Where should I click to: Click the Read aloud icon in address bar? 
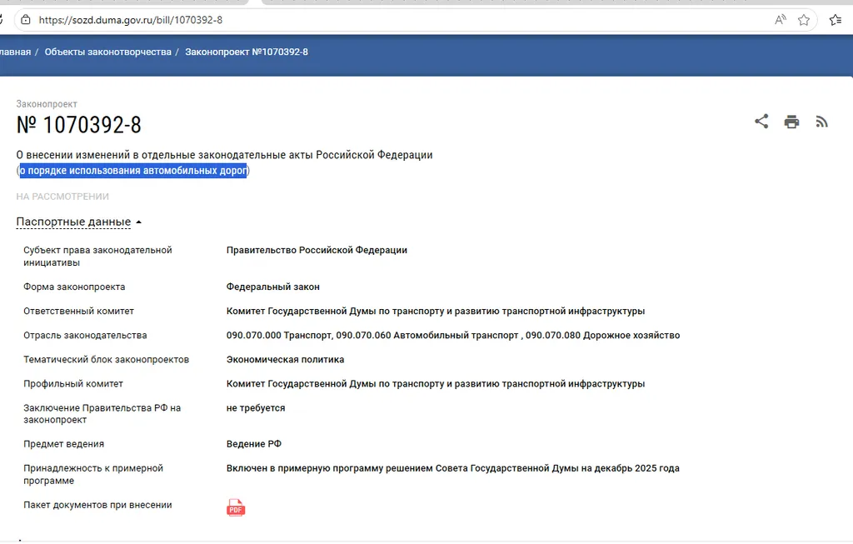coord(781,20)
